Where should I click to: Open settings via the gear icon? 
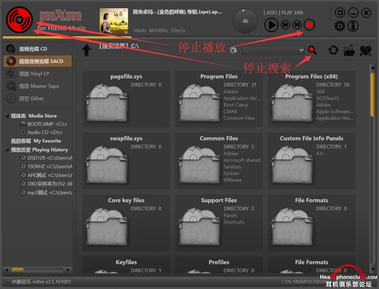tap(340, 26)
